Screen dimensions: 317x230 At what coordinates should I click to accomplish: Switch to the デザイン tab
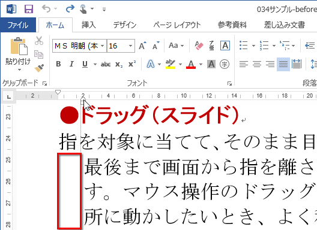coord(125,25)
